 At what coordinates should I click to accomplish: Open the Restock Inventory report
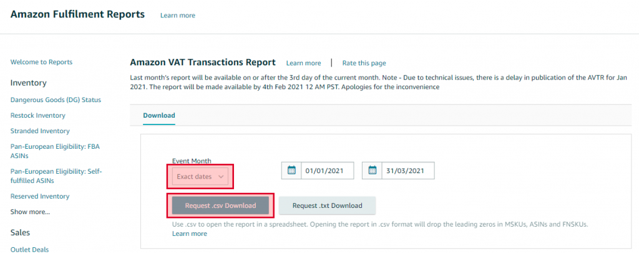(x=38, y=115)
